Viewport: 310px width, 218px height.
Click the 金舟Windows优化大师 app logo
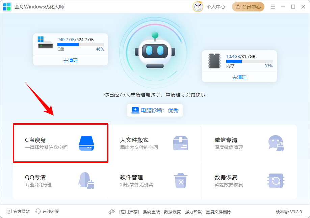[x=7, y=7]
